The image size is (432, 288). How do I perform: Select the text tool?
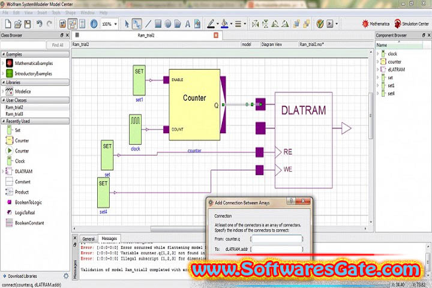188,24
